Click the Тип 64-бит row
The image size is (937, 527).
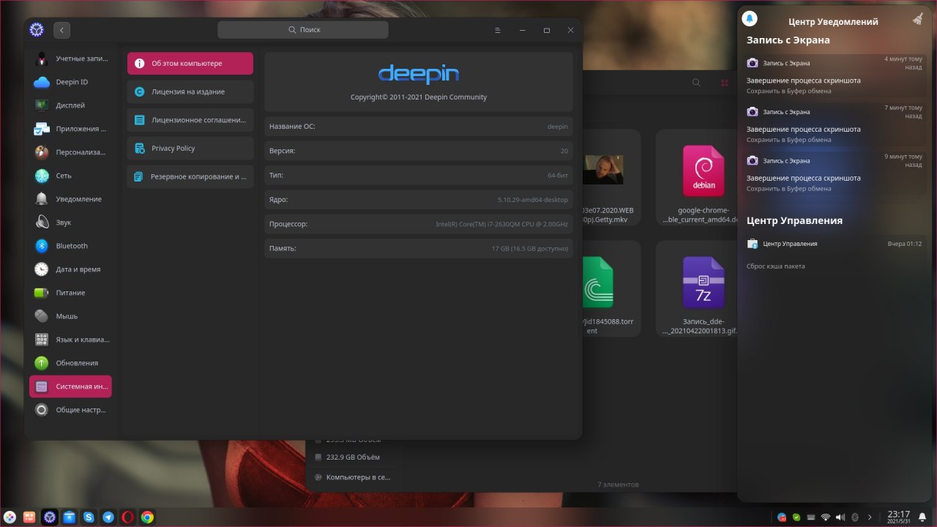pyautogui.click(x=419, y=176)
